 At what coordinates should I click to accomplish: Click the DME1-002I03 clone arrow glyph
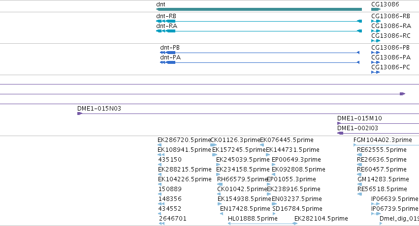click(x=340, y=133)
